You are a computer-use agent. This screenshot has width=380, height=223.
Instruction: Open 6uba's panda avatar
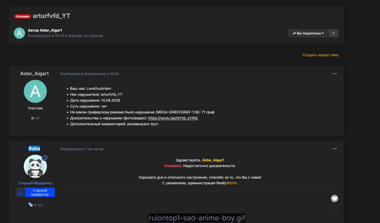point(35,166)
